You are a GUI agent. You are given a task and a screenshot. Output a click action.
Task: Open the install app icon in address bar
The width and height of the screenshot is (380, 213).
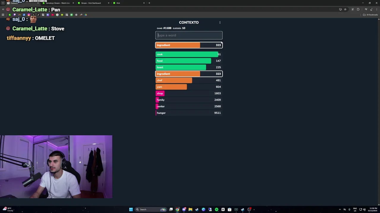click(x=341, y=9)
